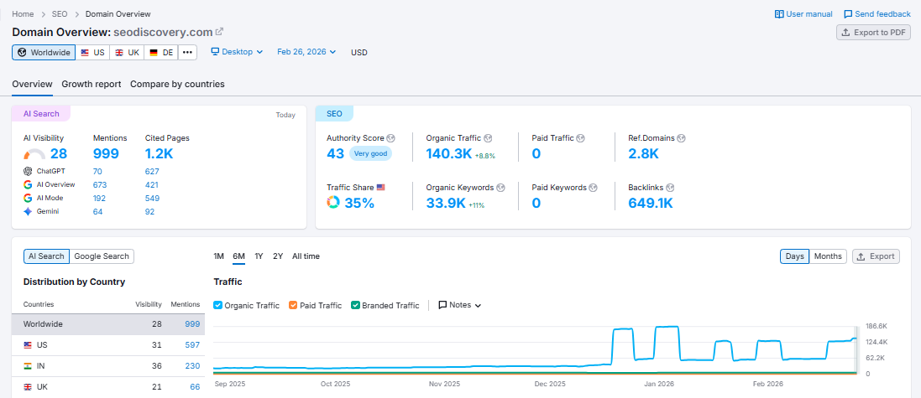Open the 2.8K referring domains value
The width and height of the screenshot is (921, 398).
click(x=643, y=154)
